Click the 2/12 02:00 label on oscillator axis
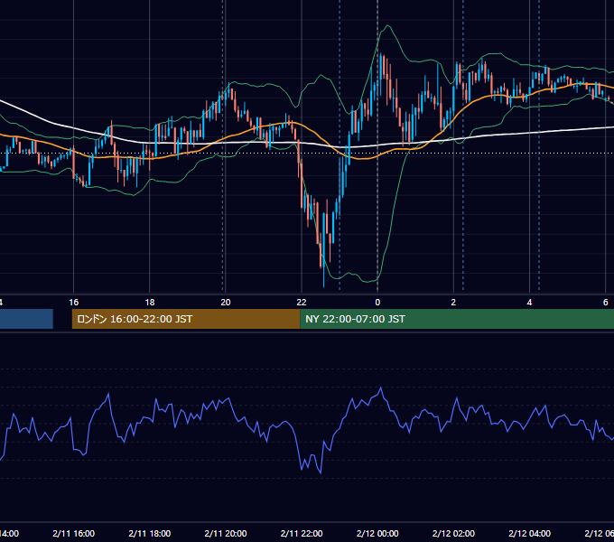This screenshot has height=542, width=614. click(x=453, y=533)
